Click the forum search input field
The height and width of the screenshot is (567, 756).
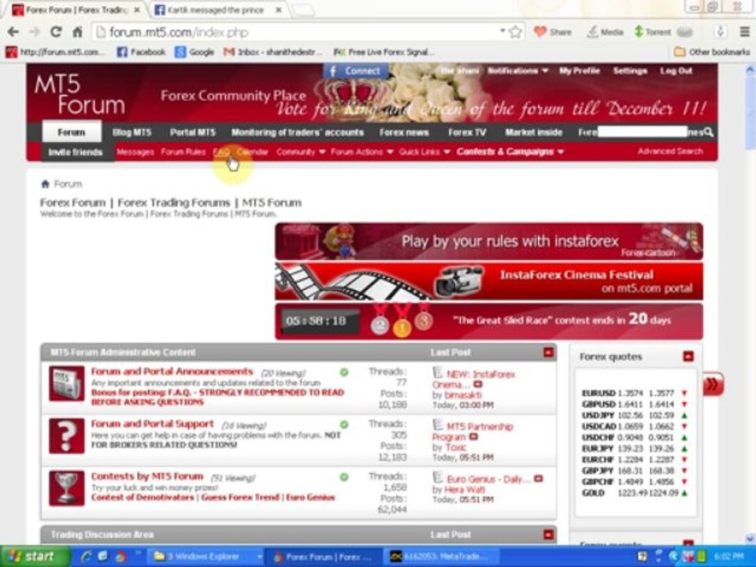tap(643, 132)
